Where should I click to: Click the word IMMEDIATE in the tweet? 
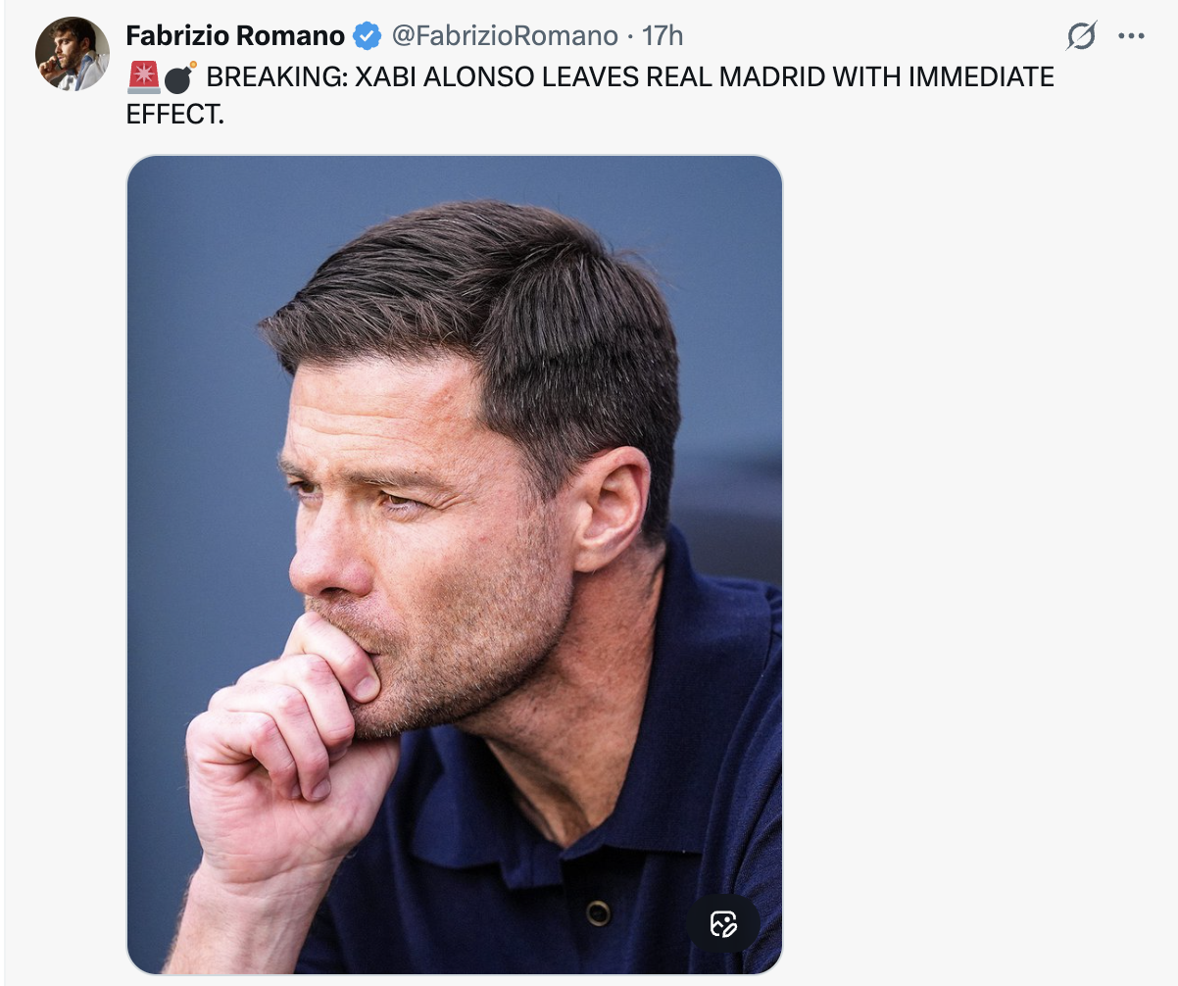[x=981, y=76]
